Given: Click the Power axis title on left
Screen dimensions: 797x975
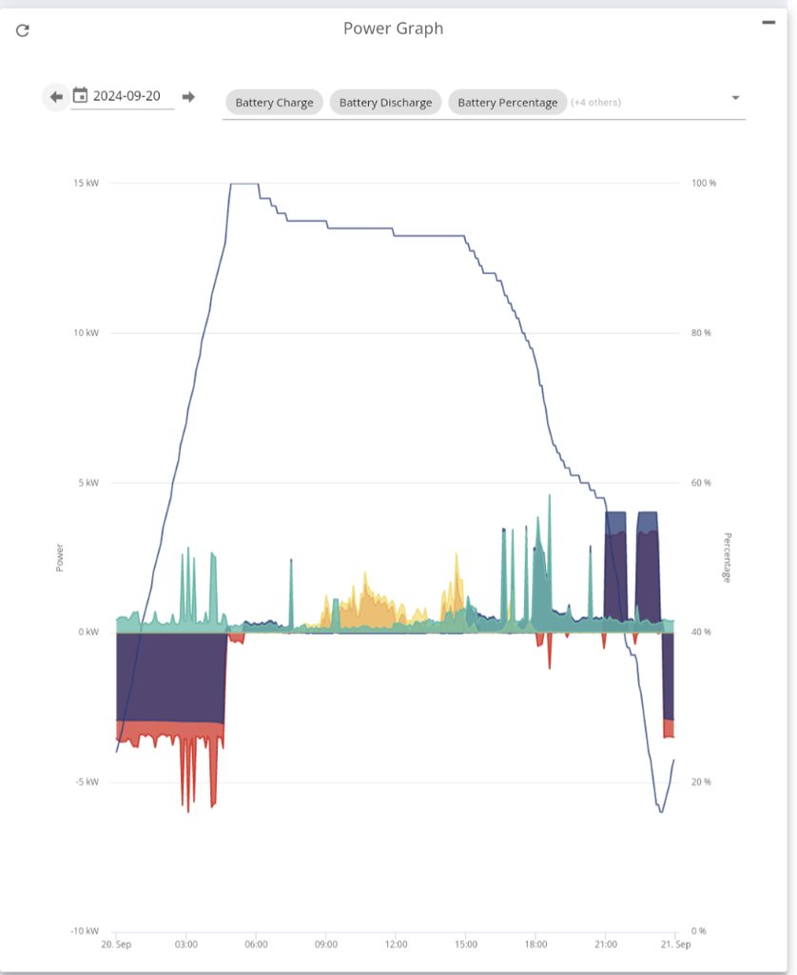Looking at the screenshot, I should coord(59,557).
